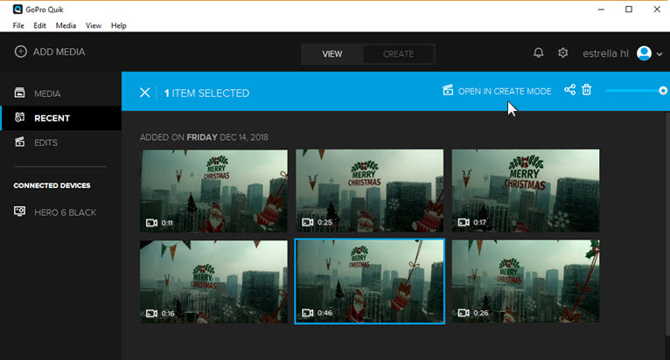670x360 pixels.
Task: Click the video icon on the 0:26 clip
Action: point(464,313)
